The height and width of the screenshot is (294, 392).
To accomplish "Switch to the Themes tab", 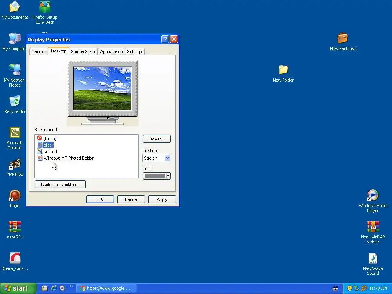I will 39,52.
